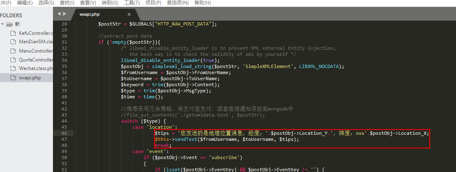The width and height of the screenshot is (456, 172).
Task: Open the 帮助(H) help menu
Action: tap(203, 3)
